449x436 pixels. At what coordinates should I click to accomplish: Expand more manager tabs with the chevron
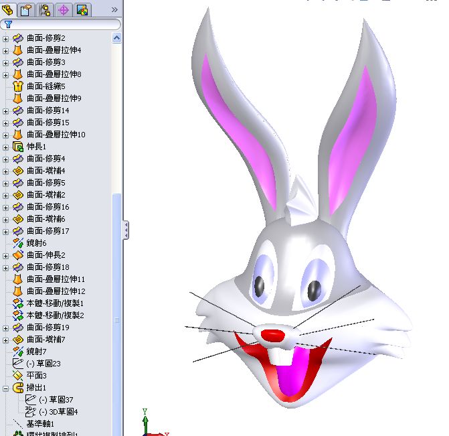[114, 10]
